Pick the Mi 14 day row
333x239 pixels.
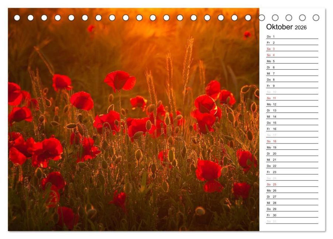292,117
